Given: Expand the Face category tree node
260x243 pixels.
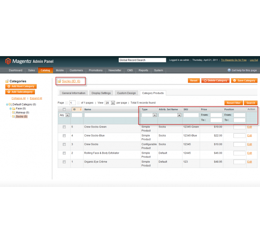Looking at the screenshot, I should coord(10,109).
